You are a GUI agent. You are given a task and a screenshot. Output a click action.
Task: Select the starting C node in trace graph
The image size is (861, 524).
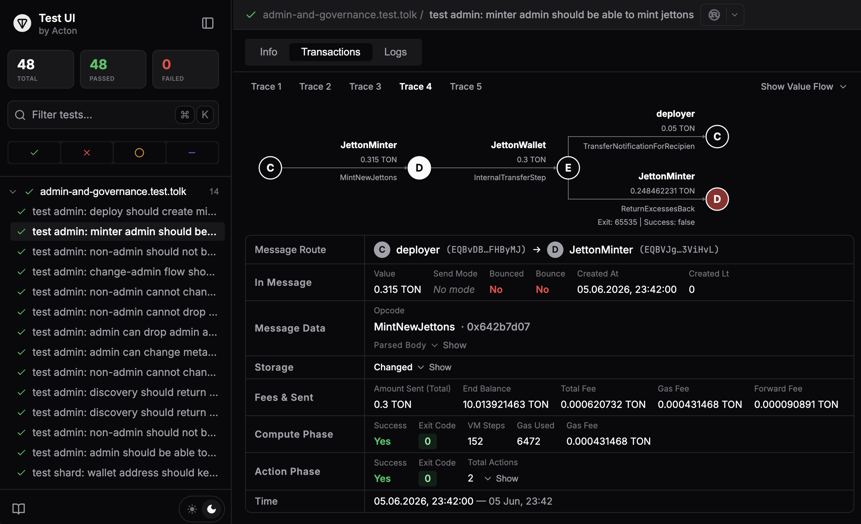click(x=270, y=168)
